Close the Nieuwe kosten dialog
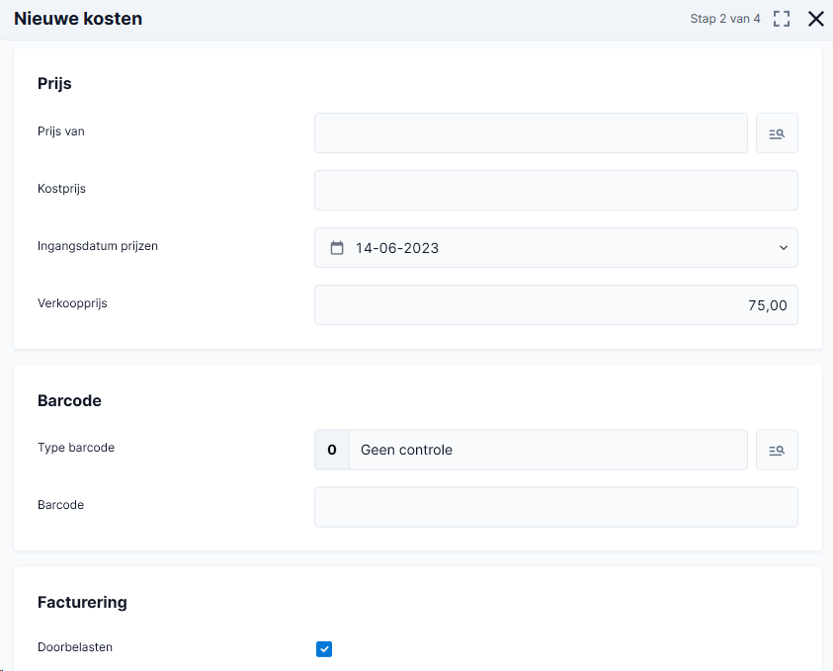833x671 pixels. (x=815, y=19)
